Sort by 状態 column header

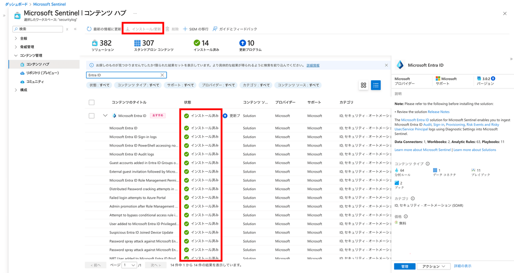[x=188, y=103]
